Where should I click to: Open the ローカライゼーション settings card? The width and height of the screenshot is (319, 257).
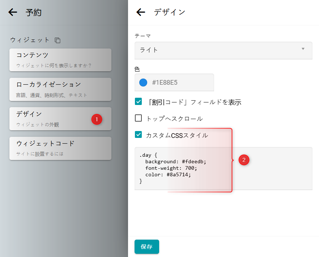click(x=60, y=89)
